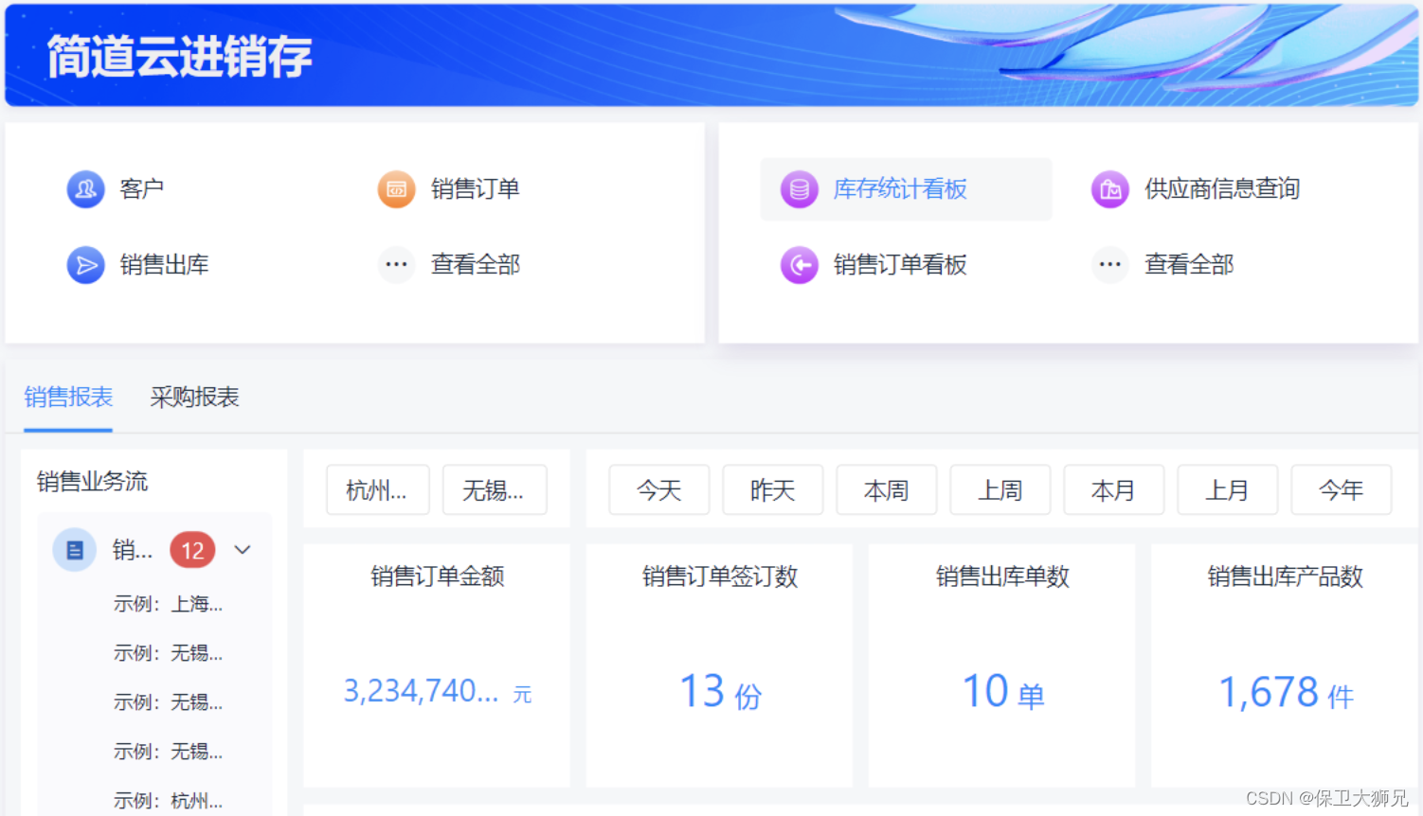Click the orange 销售订单 icon
The image size is (1423, 816).
(396, 189)
